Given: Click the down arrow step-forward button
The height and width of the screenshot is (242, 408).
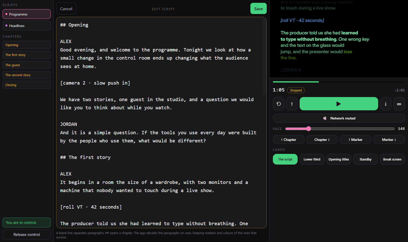Looking at the screenshot, I should [x=386, y=104].
